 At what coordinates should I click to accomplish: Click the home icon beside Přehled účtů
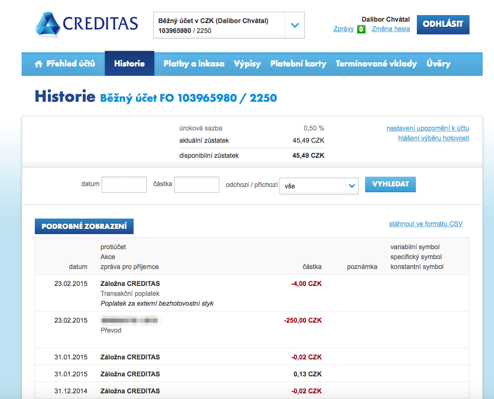click(x=39, y=64)
